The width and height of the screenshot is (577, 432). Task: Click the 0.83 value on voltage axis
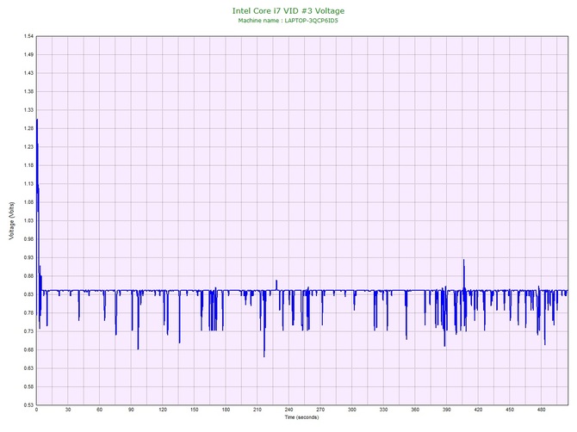28,294
